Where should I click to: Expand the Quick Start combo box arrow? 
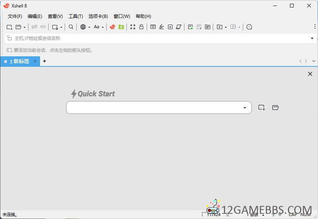tap(245, 108)
